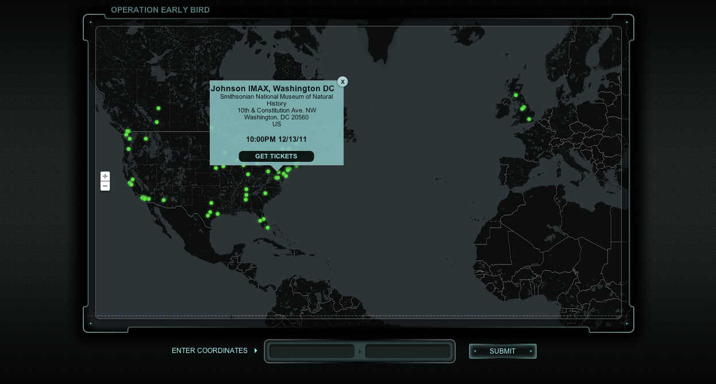This screenshot has width=716, height=384.
Task: Select the inland eastern Washington state marker
Action: tap(146, 138)
